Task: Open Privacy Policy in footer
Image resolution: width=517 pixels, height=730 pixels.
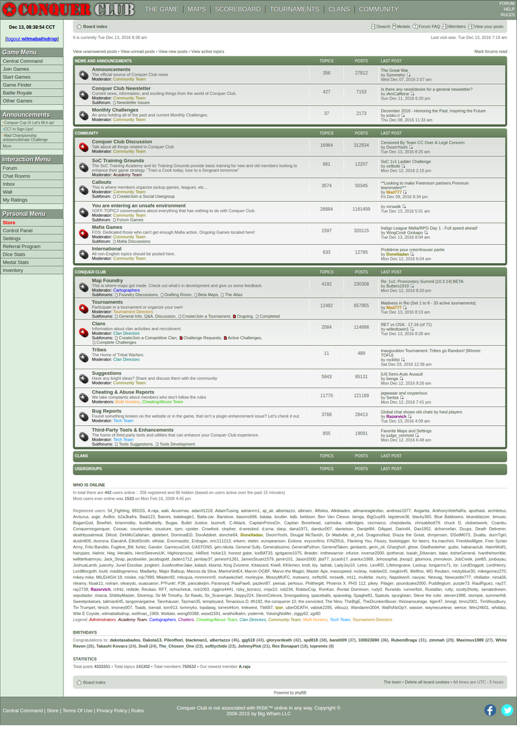Action: click(112, 710)
